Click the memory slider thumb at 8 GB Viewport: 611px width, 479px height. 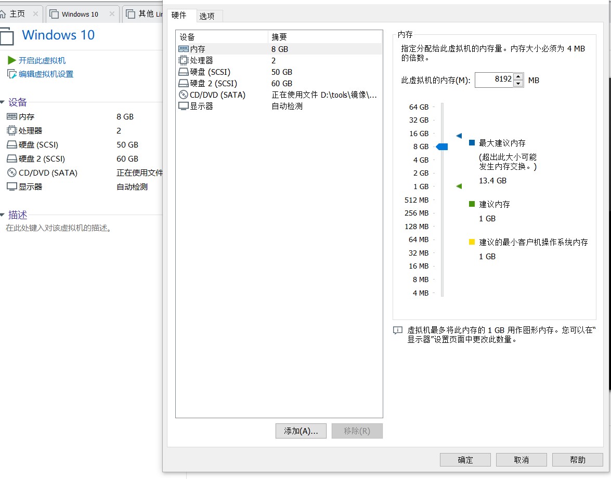442,147
